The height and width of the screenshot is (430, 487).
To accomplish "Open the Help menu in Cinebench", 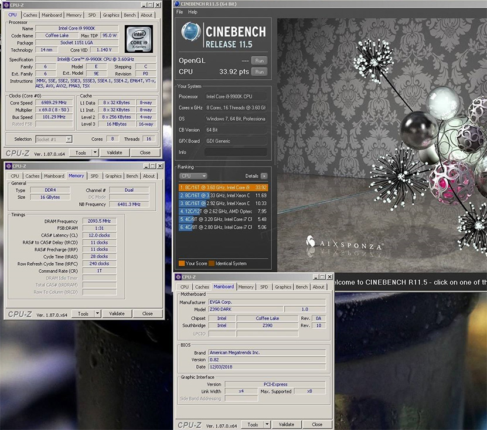I will [193, 12].
